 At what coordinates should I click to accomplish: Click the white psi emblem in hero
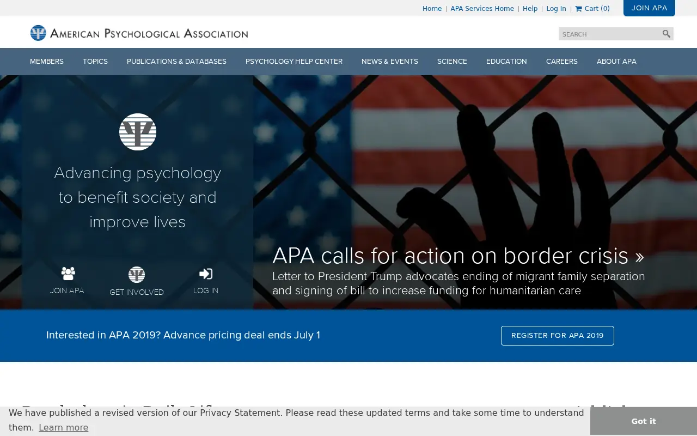pyautogui.click(x=138, y=132)
